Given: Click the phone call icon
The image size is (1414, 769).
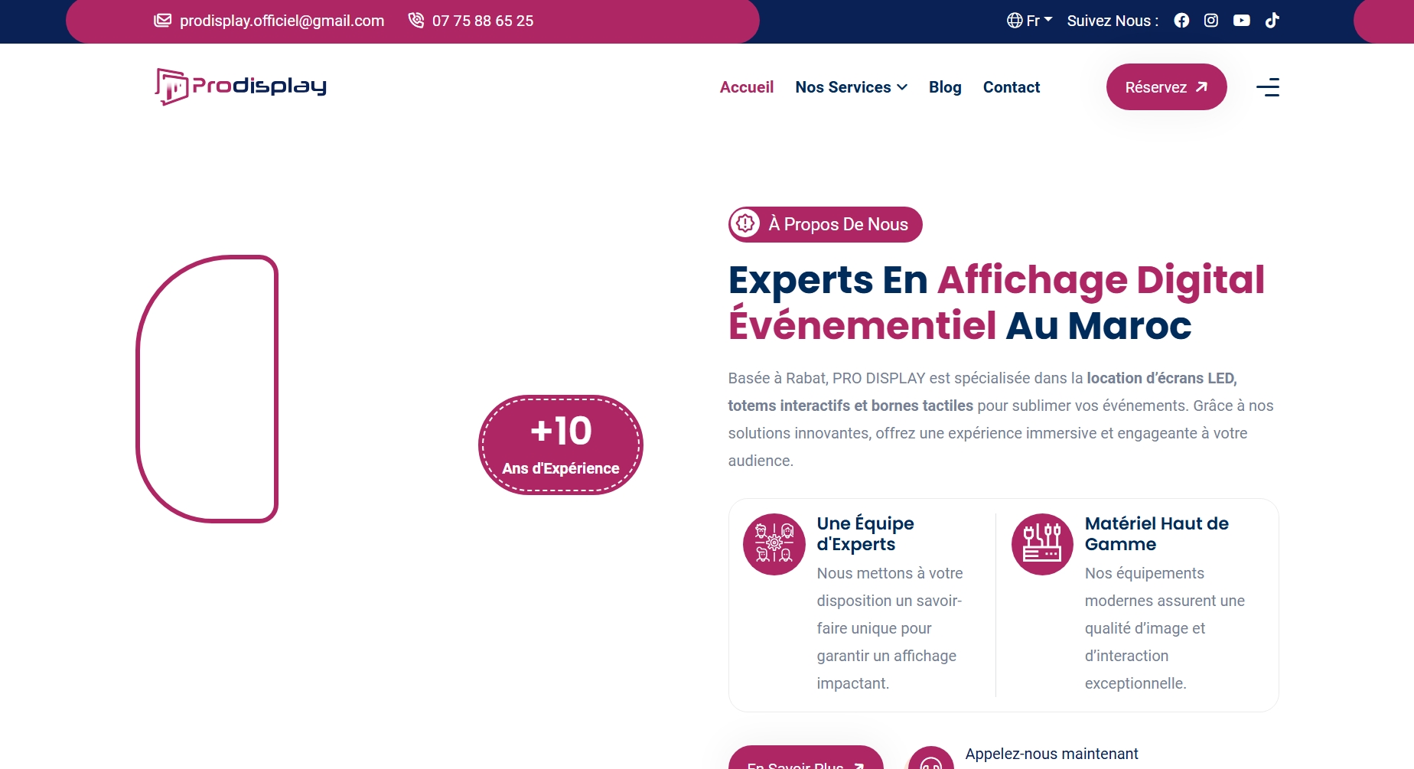Looking at the screenshot, I should (416, 21).
